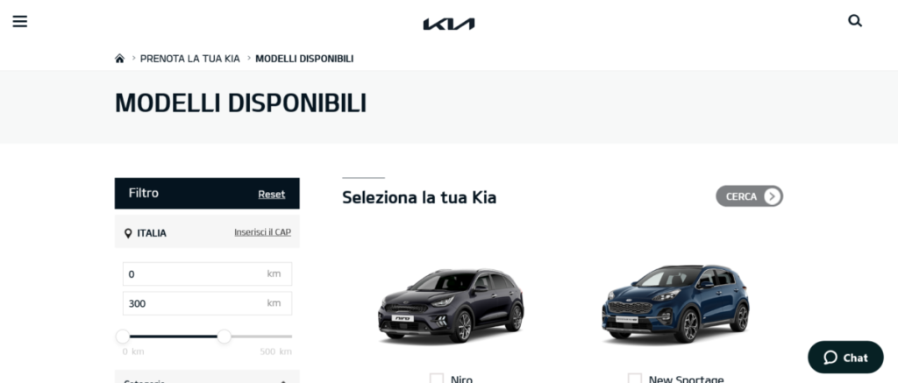Go to home via breadcrumb house icon
This screenshot has height=383, width=898.
pyautogui.click(x=119, y=59)
